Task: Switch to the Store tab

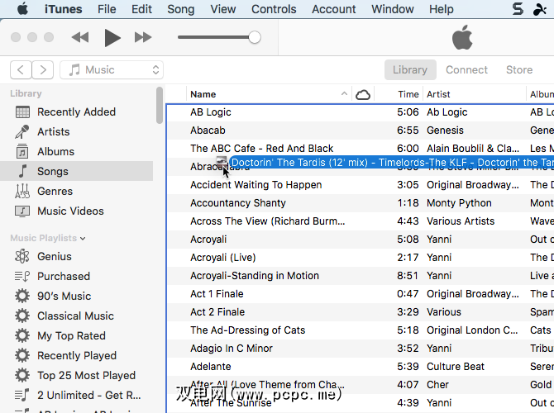Action: pyautogui.click(x=519, y=70)
